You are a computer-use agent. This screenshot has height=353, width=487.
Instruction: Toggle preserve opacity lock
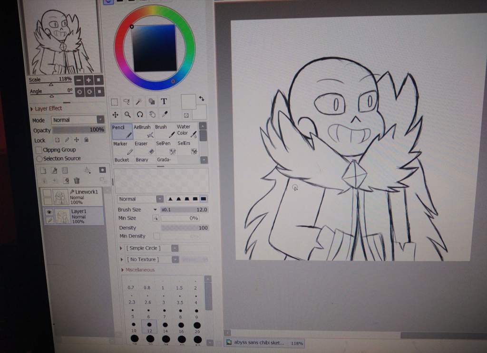tap(57, 140)
